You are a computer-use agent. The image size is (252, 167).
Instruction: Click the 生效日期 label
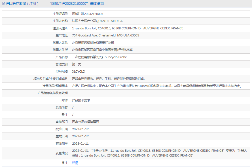62,136
